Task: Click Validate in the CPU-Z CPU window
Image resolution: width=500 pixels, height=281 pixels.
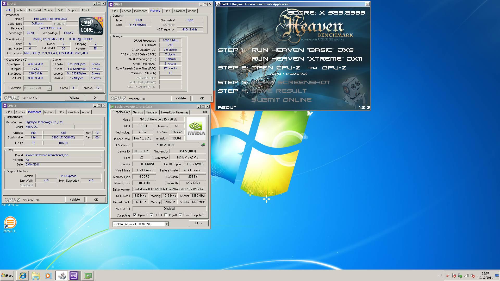Action: coord(74,98)
